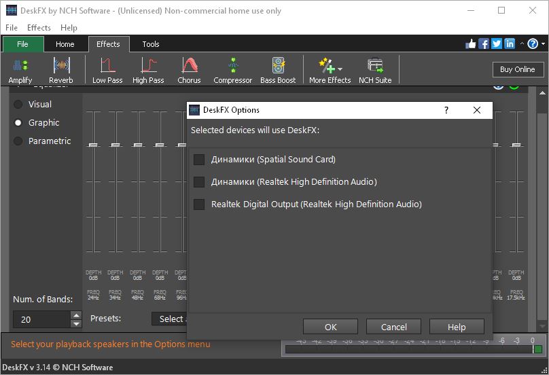Open the Chorus effect

coord(189,71)
